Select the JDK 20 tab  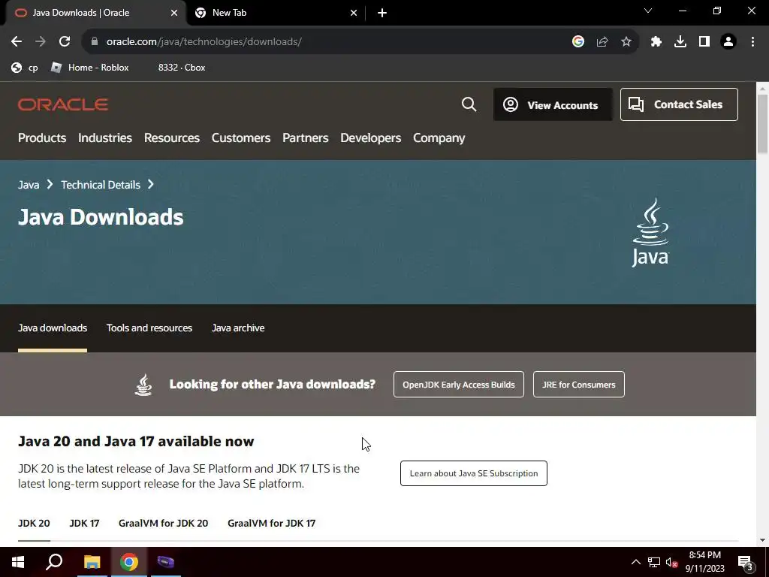(x=34, y=523)
